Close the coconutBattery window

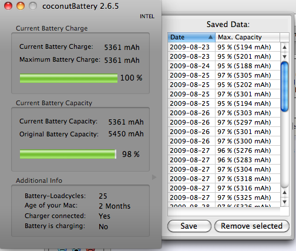point(8,6)
